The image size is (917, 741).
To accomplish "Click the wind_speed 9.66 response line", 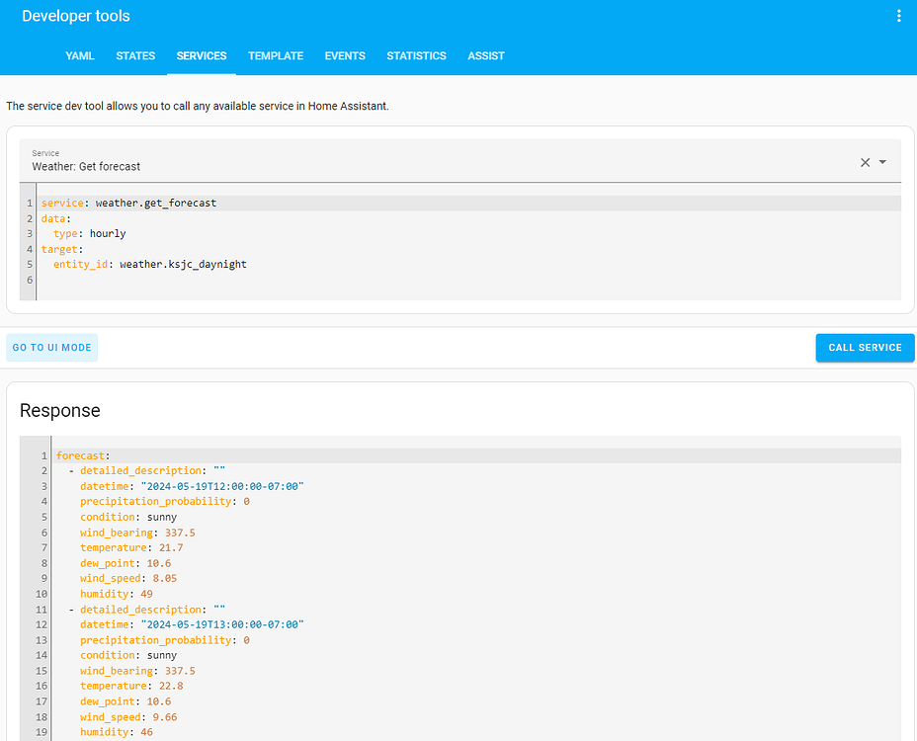I will (x=128, y=717).
